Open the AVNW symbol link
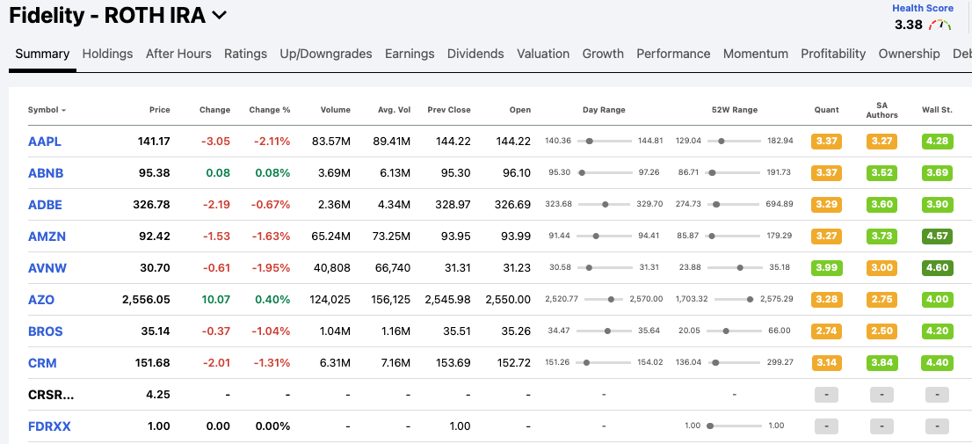972x444 pixels. click(x=47, y=268)
